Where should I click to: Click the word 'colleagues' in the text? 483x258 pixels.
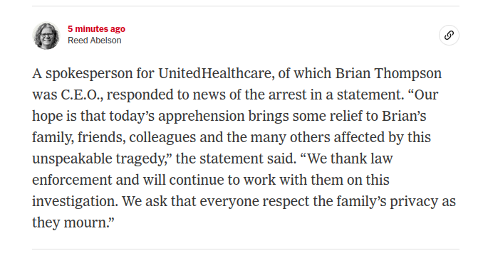pyautogui.click(x=162, y=137)
